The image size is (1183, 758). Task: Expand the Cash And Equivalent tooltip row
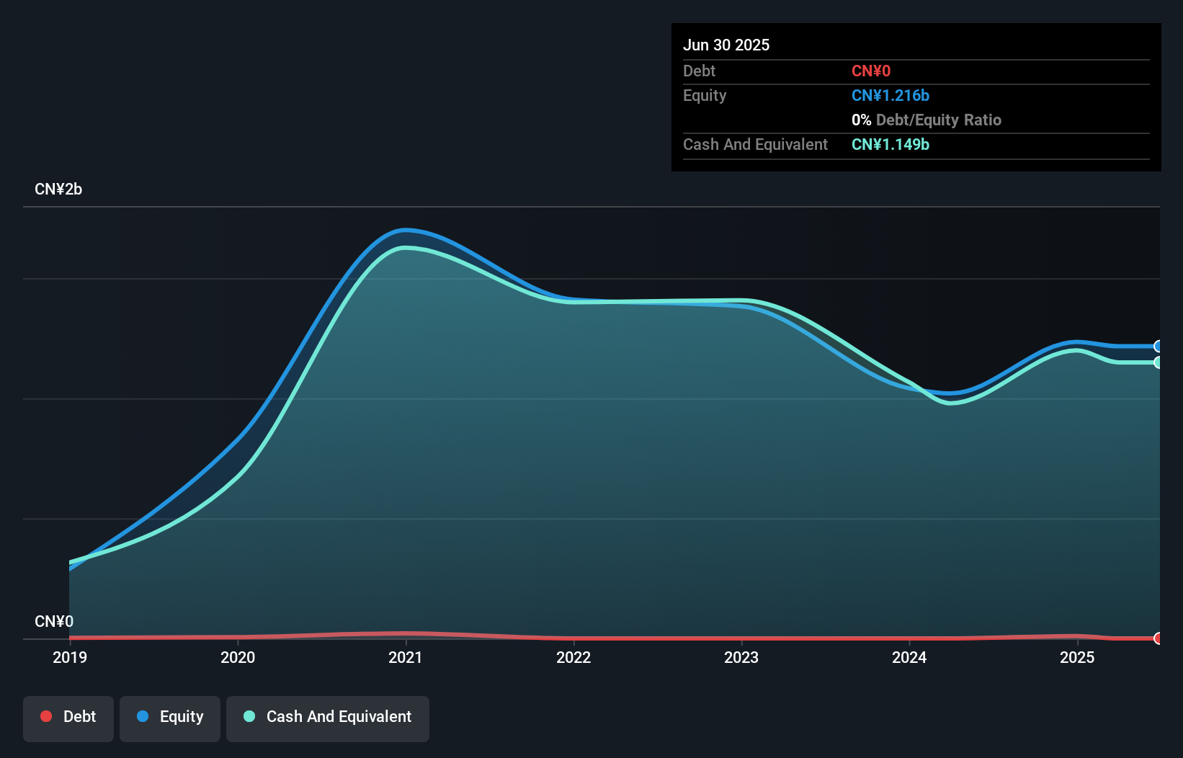[755, 144]
